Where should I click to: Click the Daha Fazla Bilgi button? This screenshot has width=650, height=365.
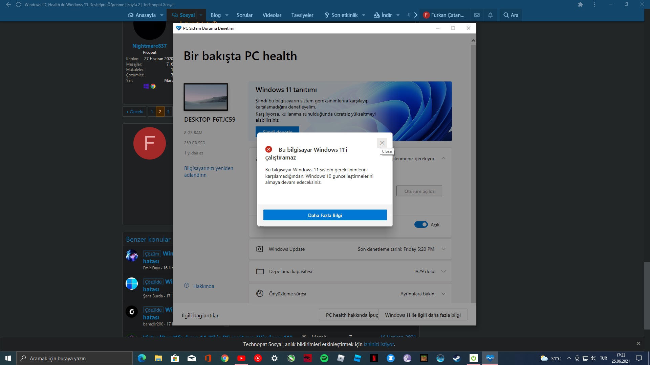[325, 215]
